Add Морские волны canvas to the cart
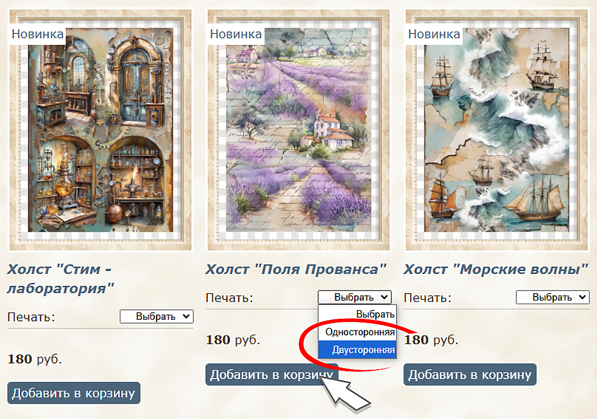The image size is (597, 419). tap(470, 375)
